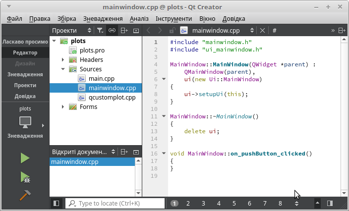Build project with the hammer icon
The image size is (349, 211).
point(25,195)
